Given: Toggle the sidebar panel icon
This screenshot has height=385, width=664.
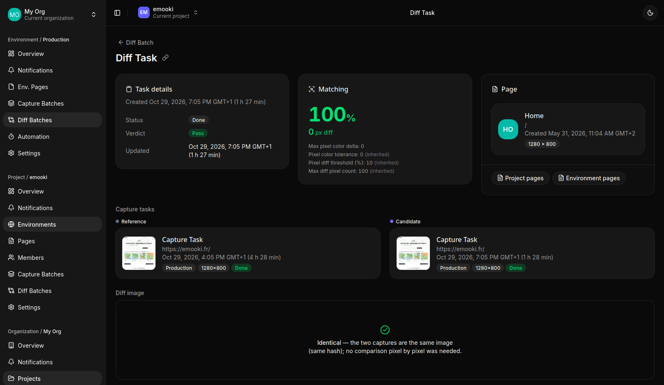Looking at the screenshot, I should (x=117, y=13).
